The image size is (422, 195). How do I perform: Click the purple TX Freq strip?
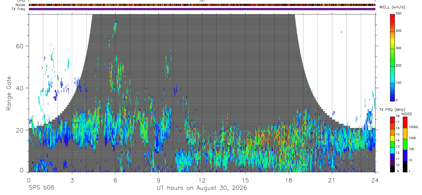click(202, 9)
